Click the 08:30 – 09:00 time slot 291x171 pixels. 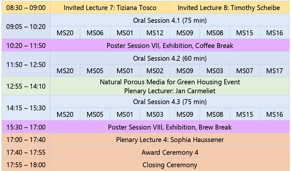click(26, 8)
